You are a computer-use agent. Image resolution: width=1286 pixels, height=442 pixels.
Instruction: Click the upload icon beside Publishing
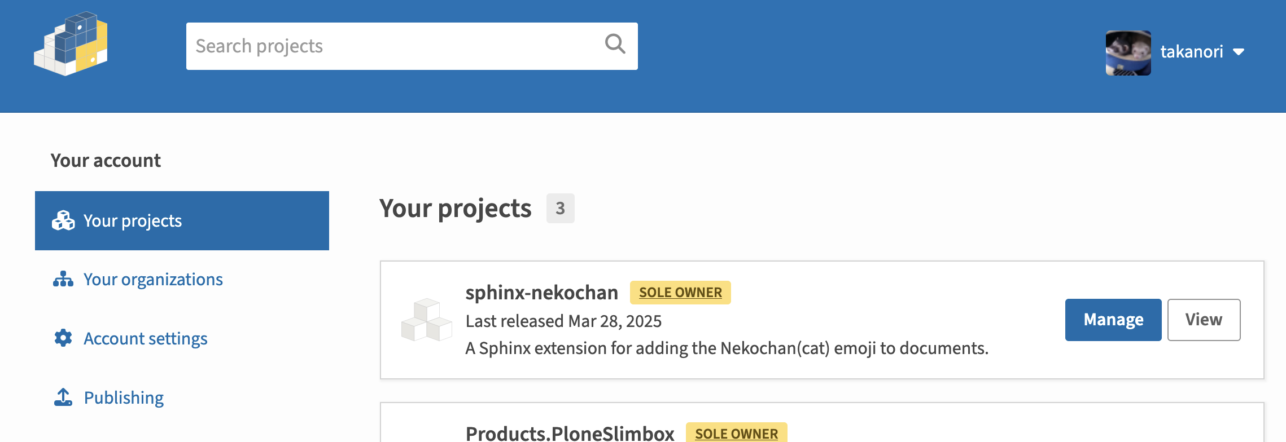pos(63,397)
